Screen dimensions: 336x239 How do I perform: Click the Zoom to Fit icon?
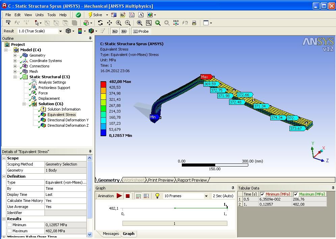(x=140, y=23)
